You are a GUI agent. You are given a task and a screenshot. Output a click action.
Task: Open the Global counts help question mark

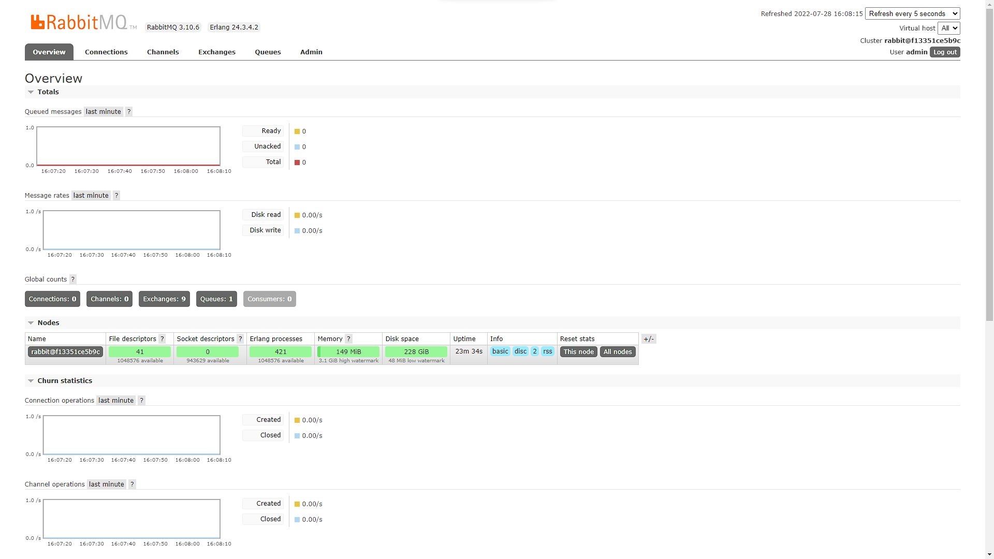tap(73, 279)
